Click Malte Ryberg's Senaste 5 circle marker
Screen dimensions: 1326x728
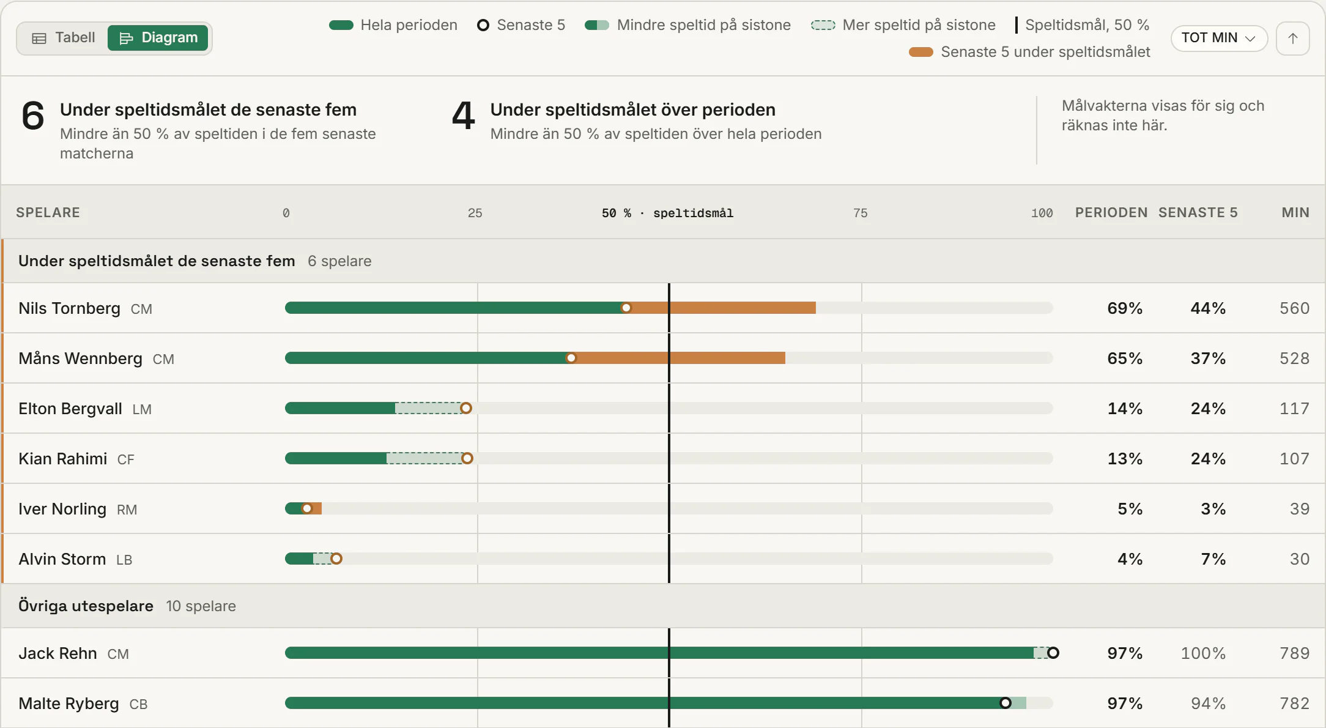[1005, 703]
